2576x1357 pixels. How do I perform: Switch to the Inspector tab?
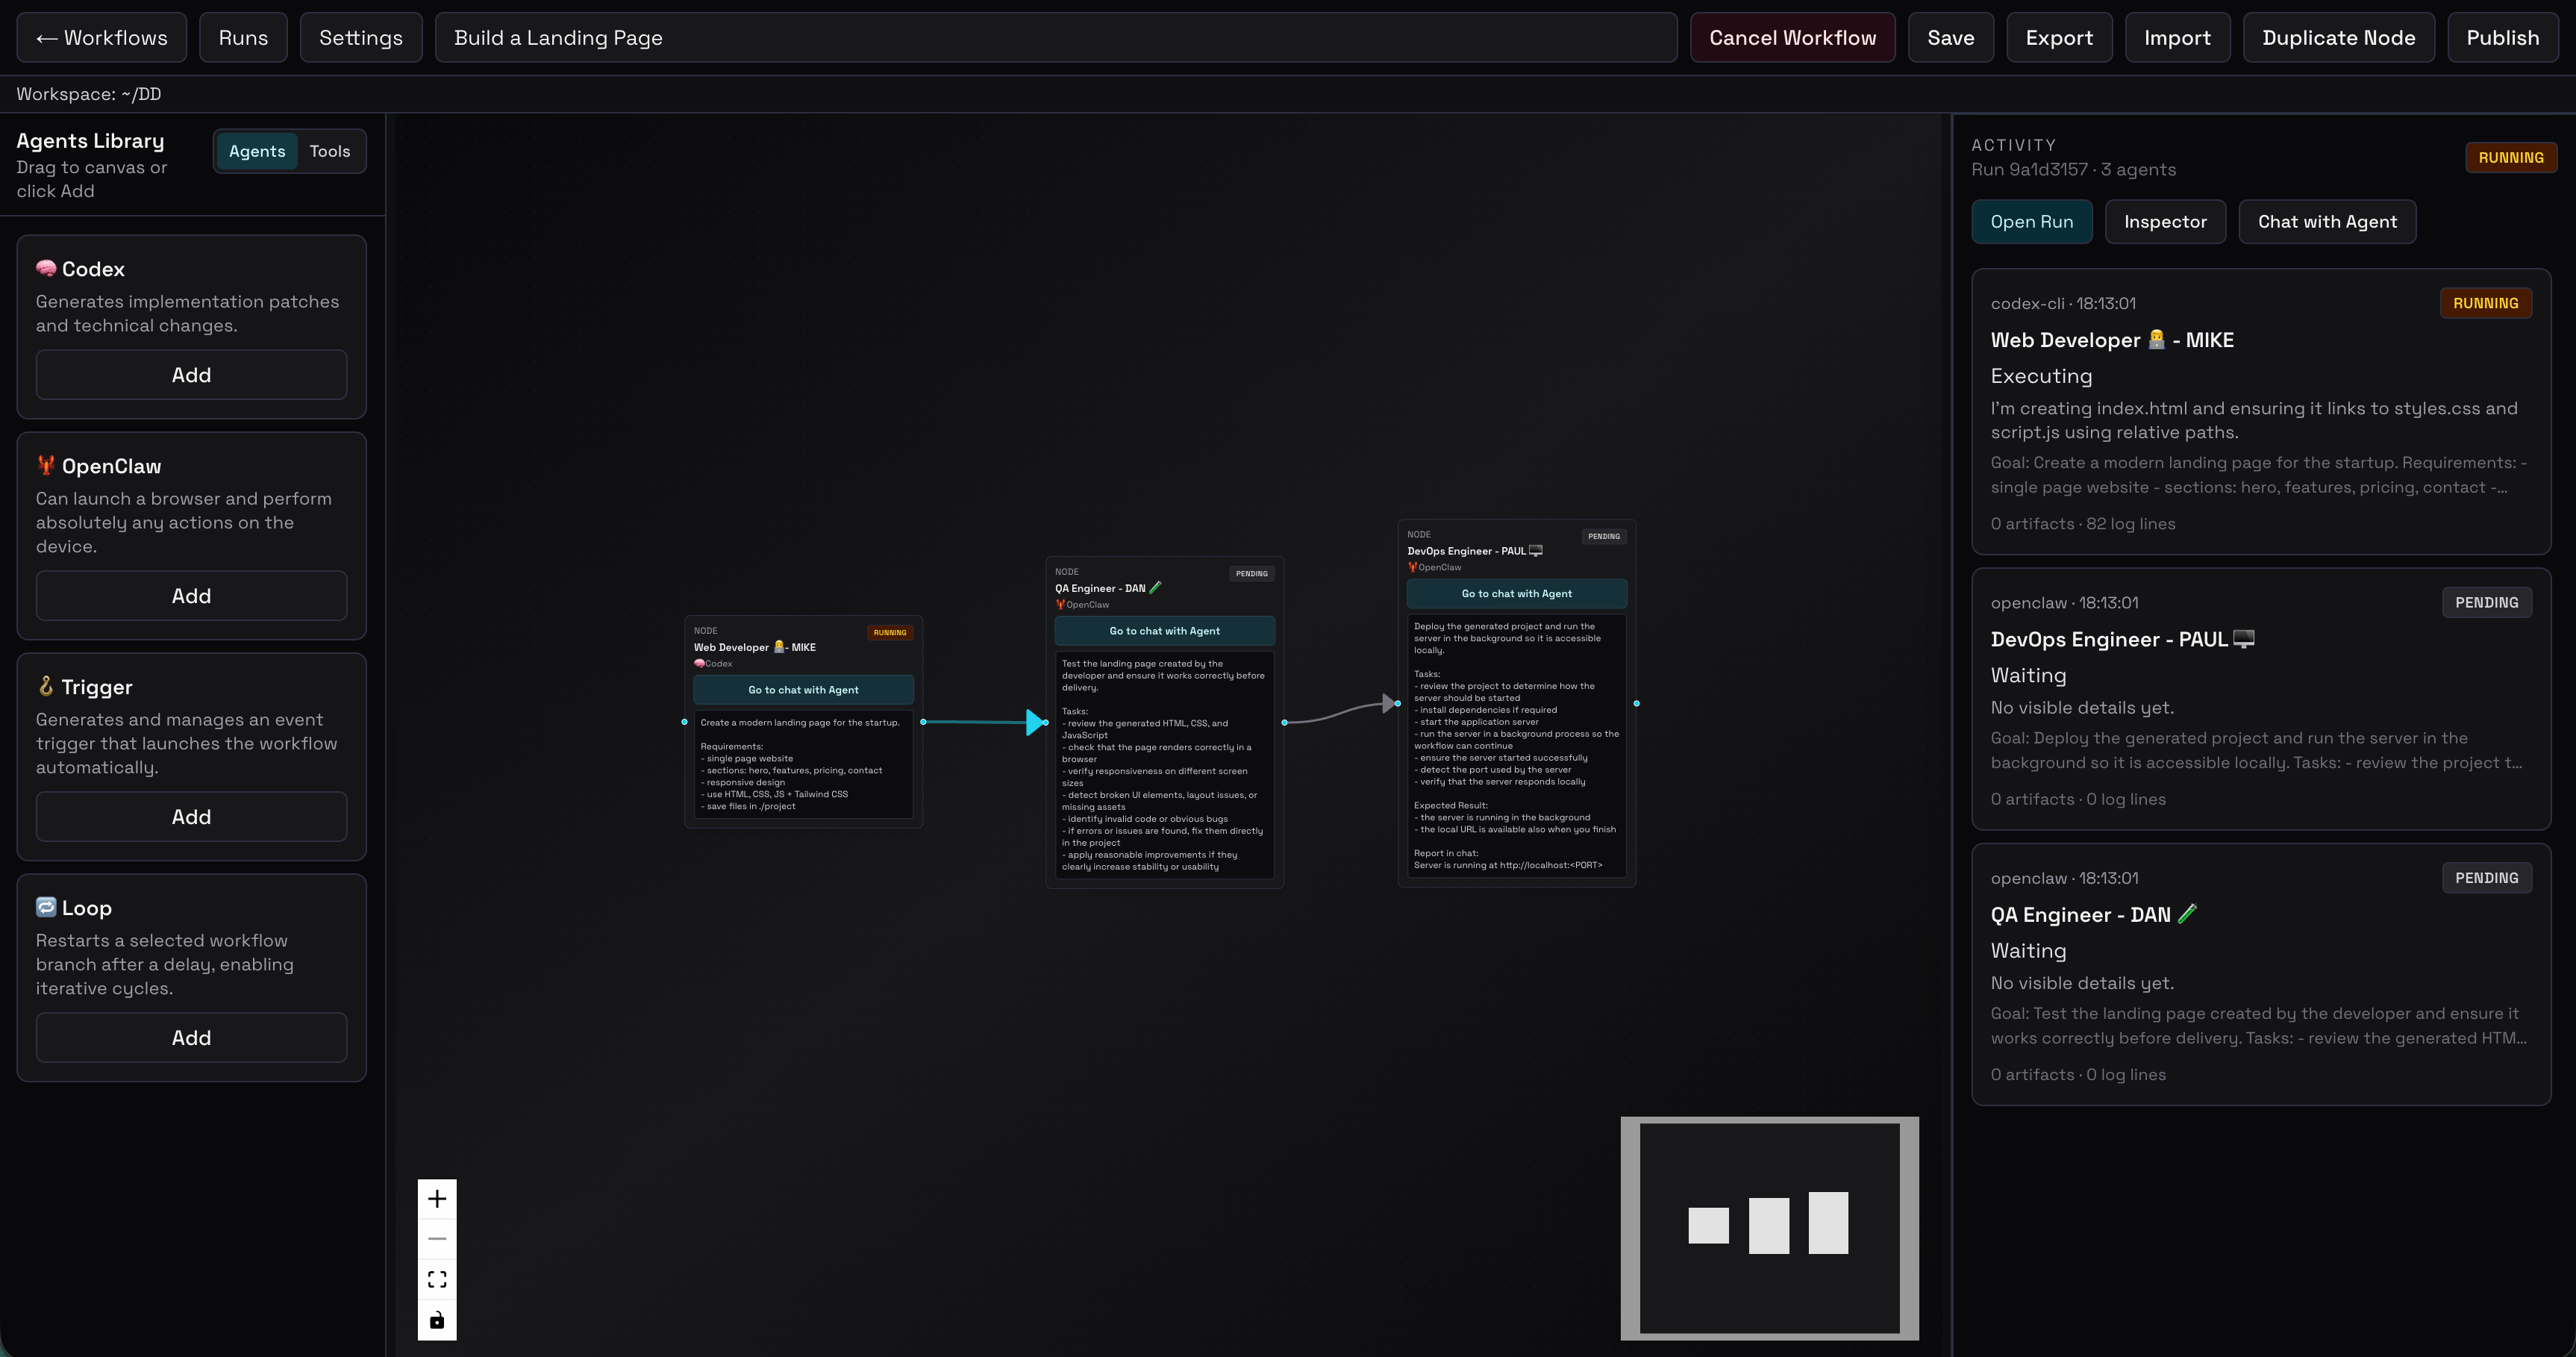click(x=2165, y=221)
